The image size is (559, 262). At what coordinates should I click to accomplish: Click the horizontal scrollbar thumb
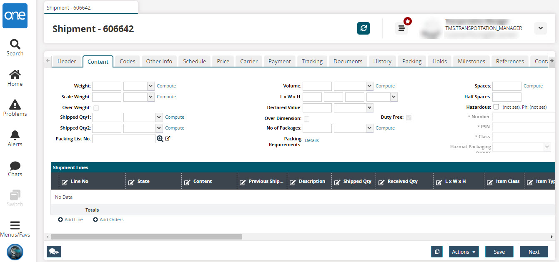click(x=147, y=237)
